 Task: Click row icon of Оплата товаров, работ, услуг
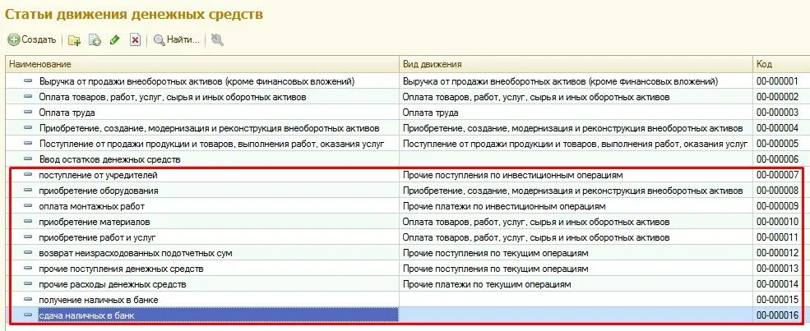pos(29,97)
